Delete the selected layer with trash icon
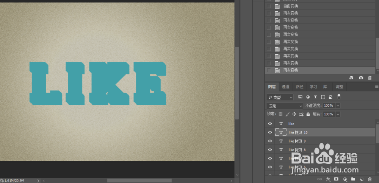Viewport: 379px width, 183px height. pos(370,179)
